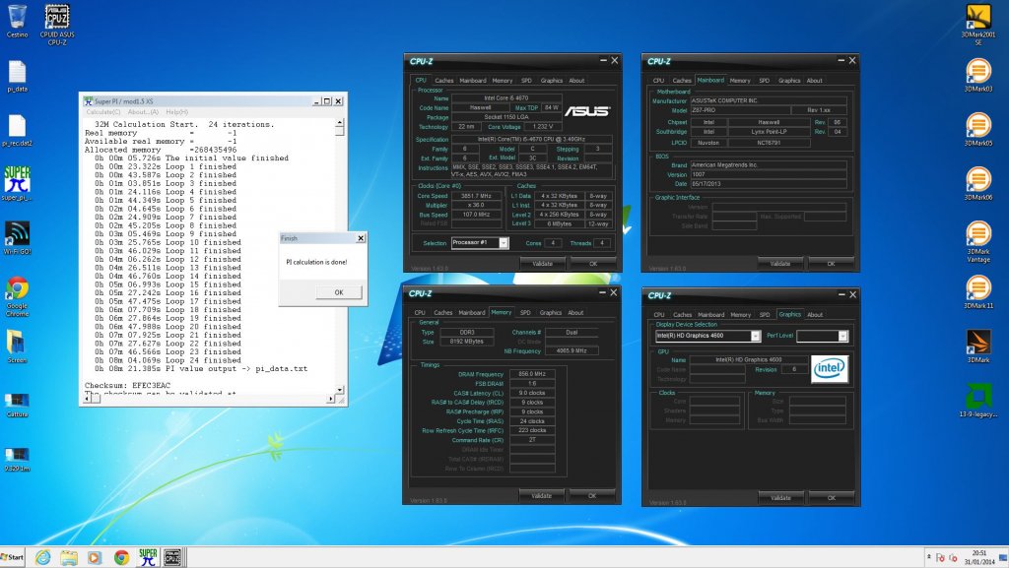Click the 'Checksum: EFEC3EAC' line in Super PI

tap(127, 386)
